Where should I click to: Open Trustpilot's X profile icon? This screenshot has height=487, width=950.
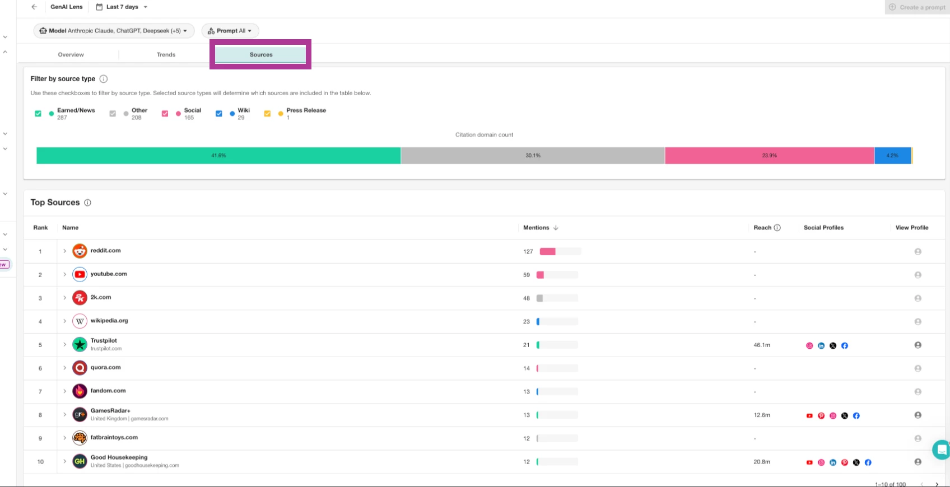(833, 346)
